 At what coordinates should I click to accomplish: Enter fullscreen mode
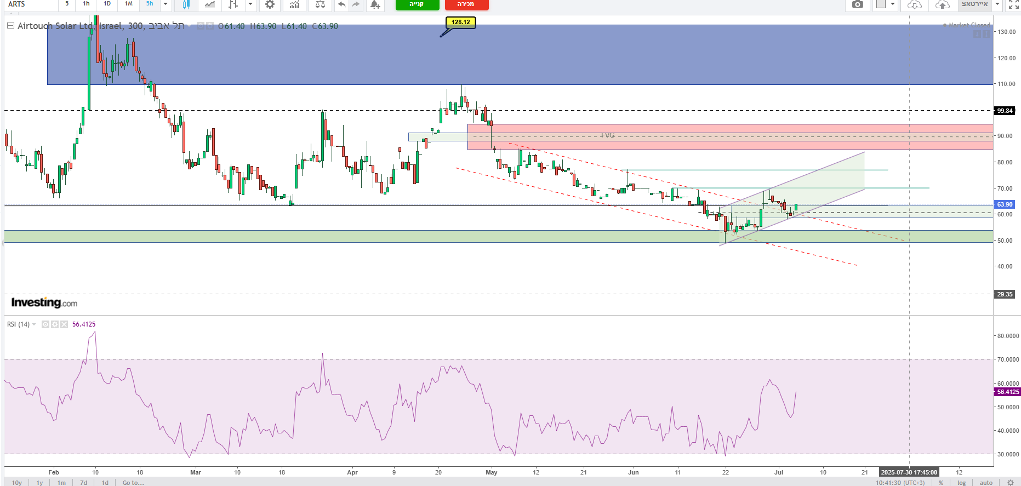1013,4
